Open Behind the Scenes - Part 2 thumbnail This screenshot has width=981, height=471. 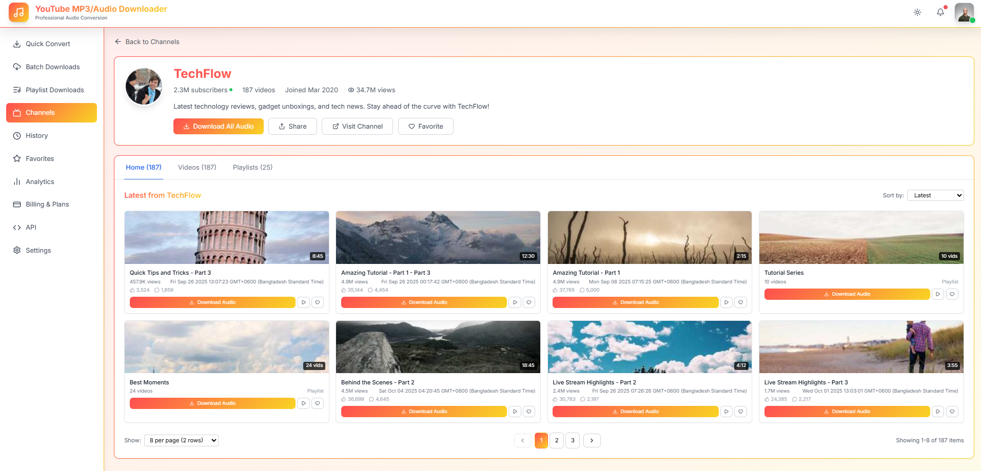pyautogui.click(x=438, y=347)
